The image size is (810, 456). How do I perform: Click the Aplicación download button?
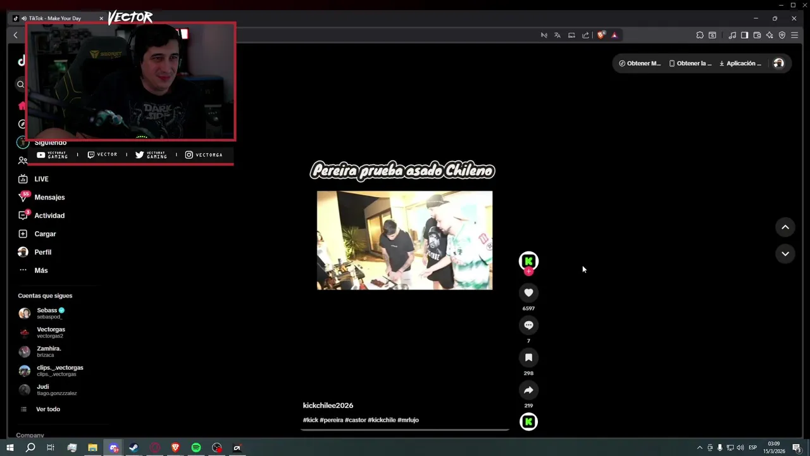pos(740,63)
